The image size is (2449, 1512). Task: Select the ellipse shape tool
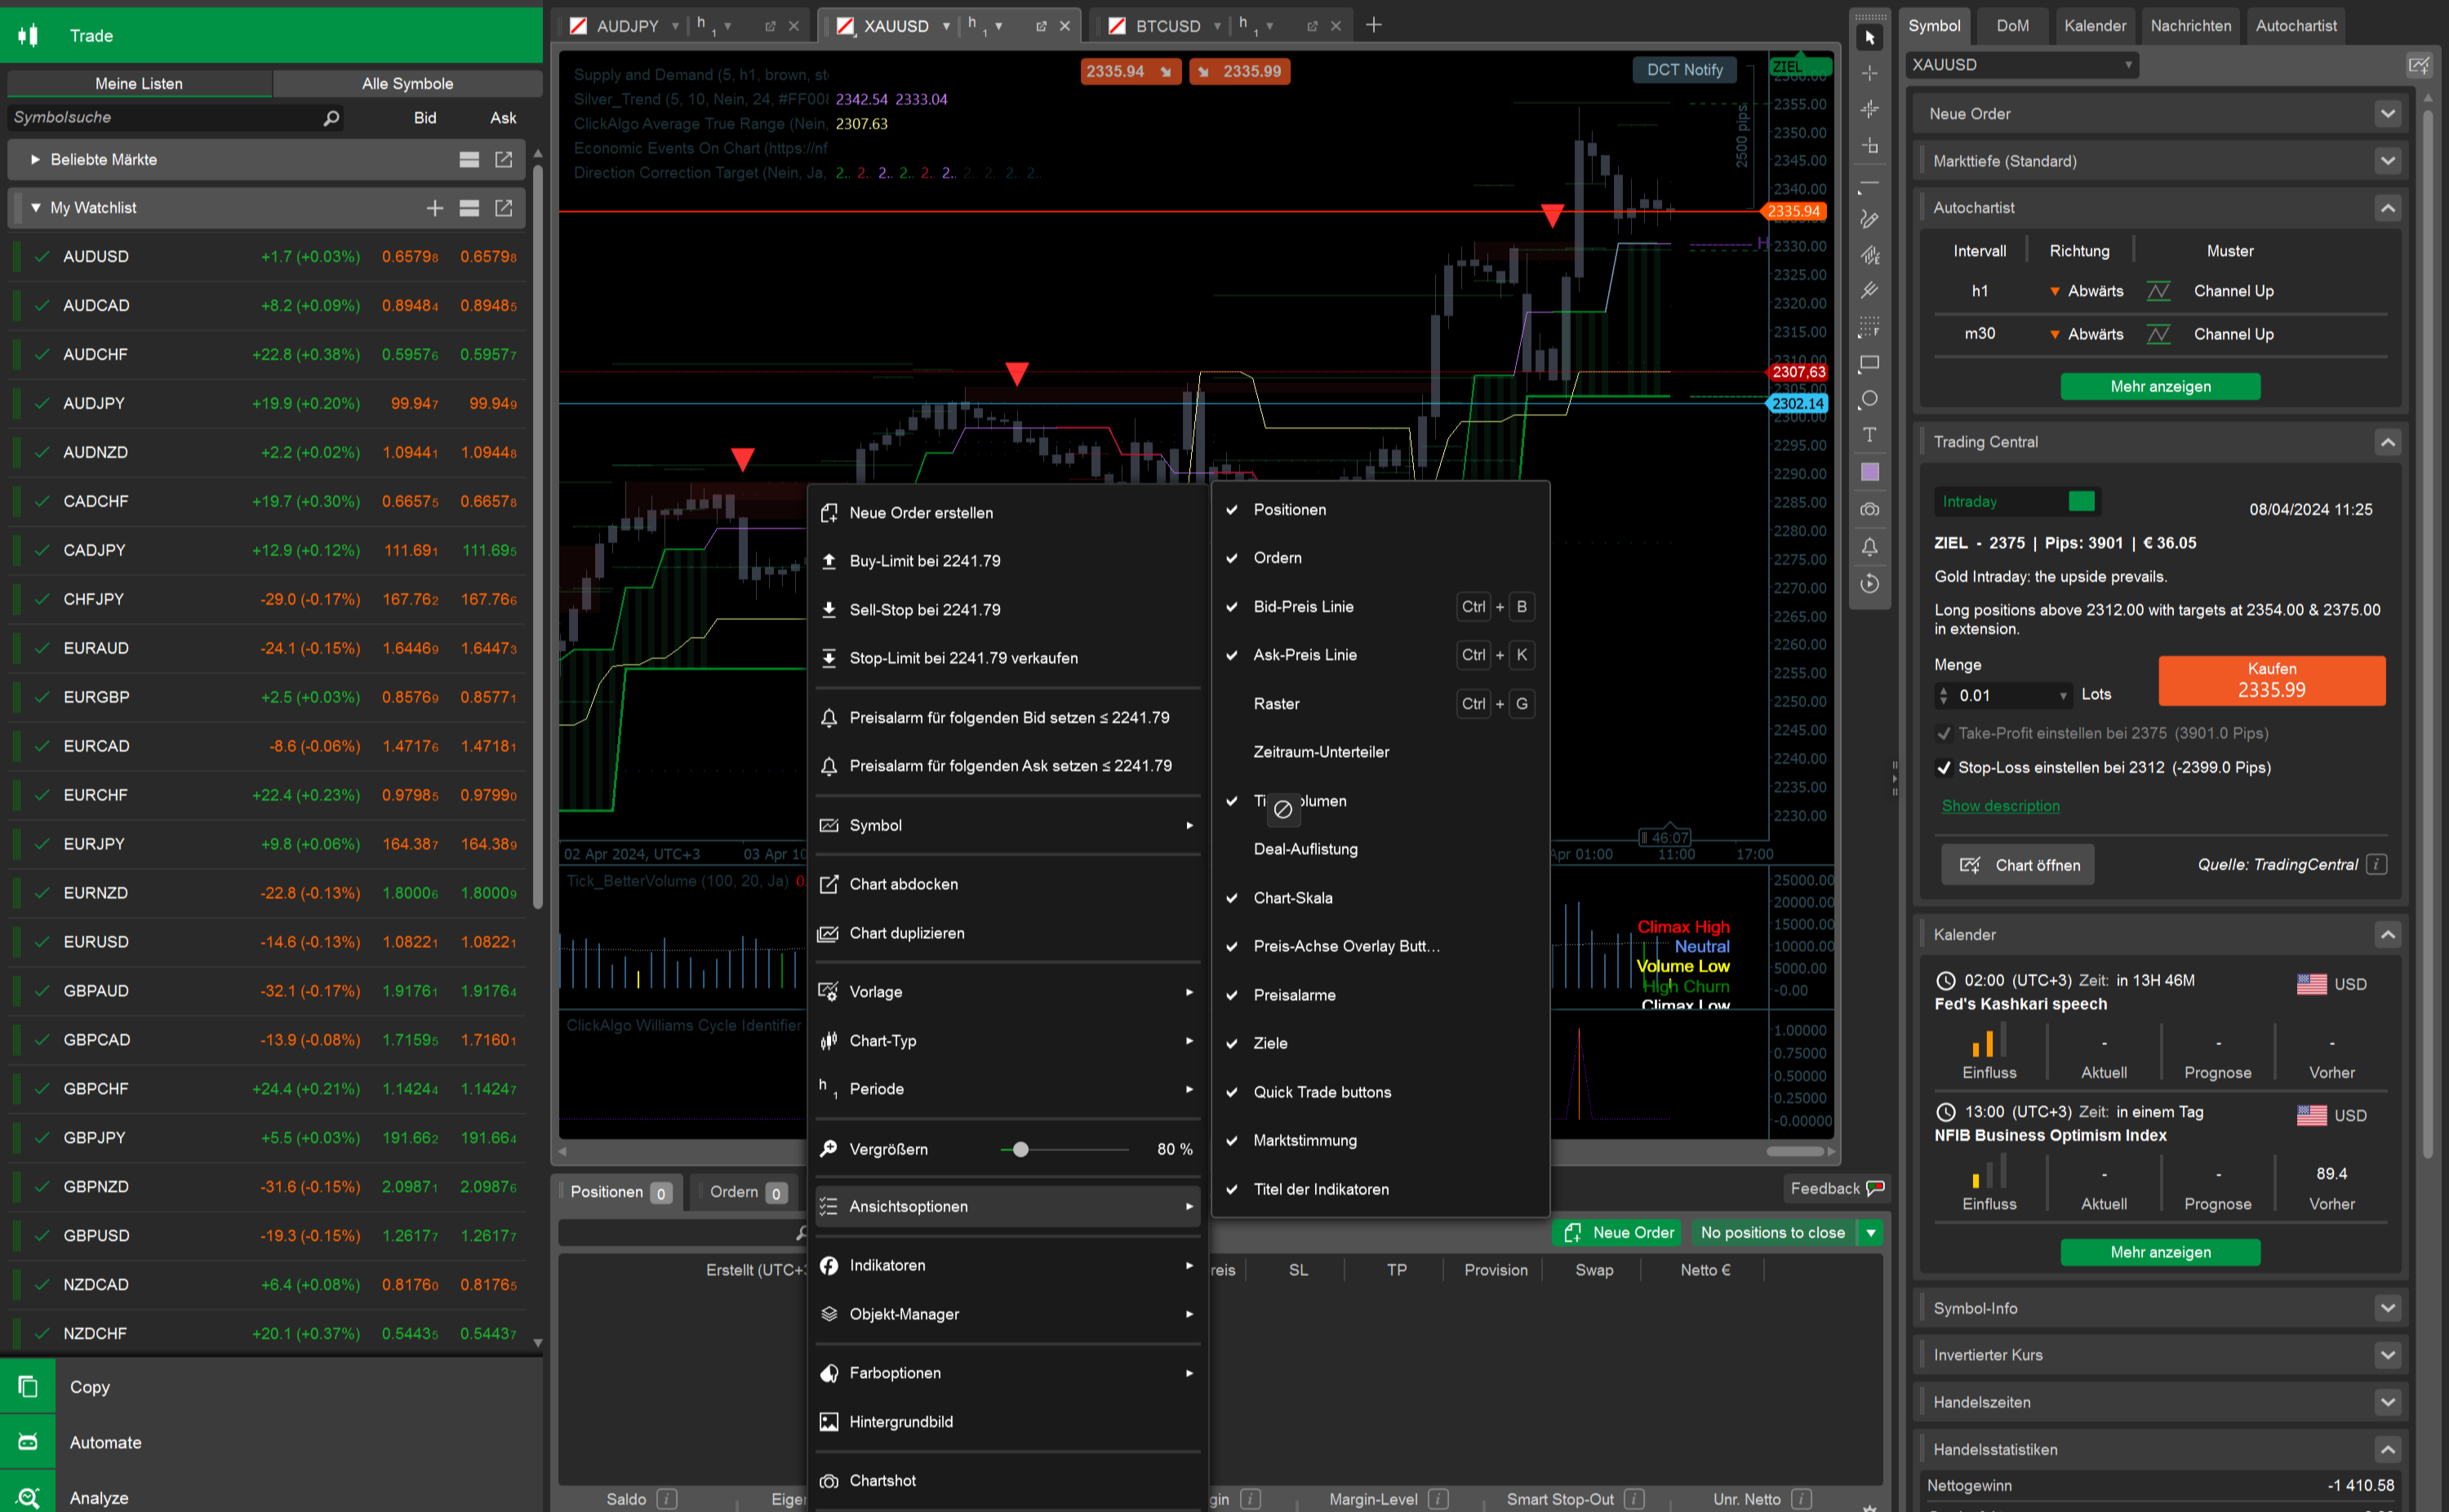tap(1869, 399)
